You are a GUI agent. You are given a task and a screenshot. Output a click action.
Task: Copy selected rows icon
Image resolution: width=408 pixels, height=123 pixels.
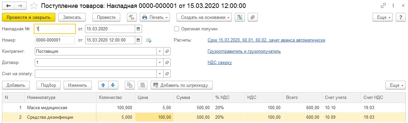pyautogui.click(x=130, y=85)
